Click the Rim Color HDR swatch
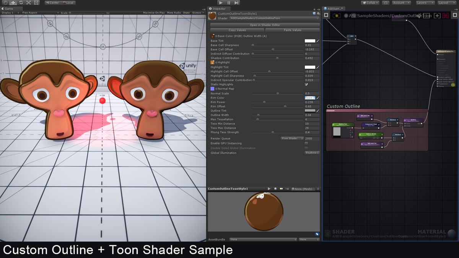Image resolution: width=459 pixels, height=258 pixels. pyautogui.click(x=310, y=98)
